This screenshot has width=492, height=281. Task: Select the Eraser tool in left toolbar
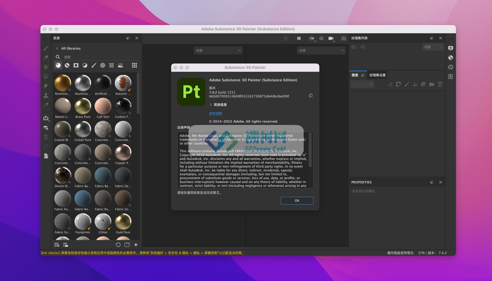pos(46,58)
